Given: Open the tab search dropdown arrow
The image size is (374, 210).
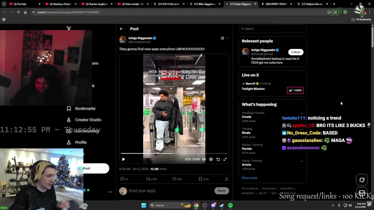Looking at the screenshot, I should coord(4,4).
